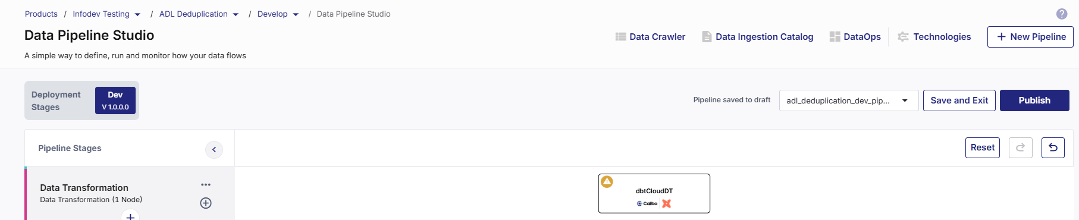Expand the Develop breadcrumb dropdown
This screenshot has width=1079, height=220.
296,14
